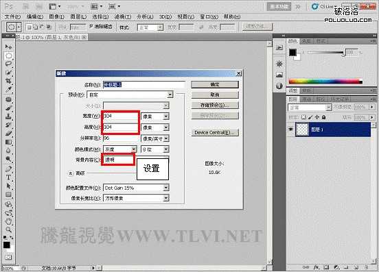The image size is (379, 272).
Task: Select the Blur tool
Action: click(x=8, y=151)
